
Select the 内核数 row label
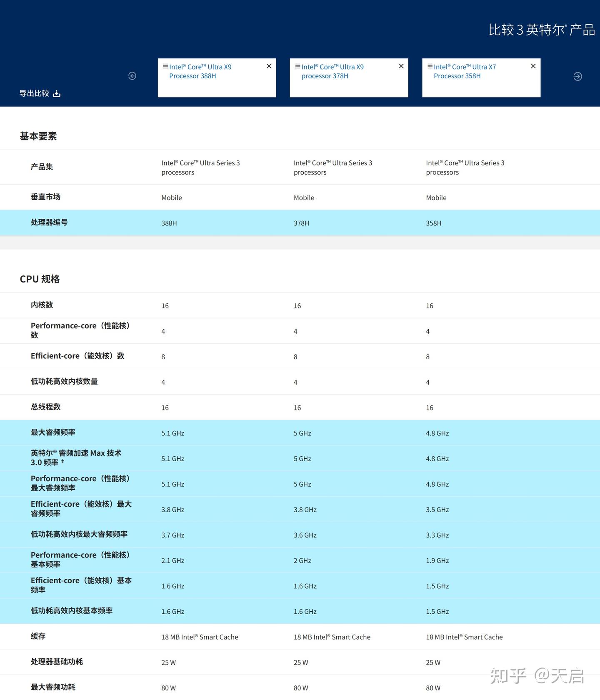pos(42,305)
